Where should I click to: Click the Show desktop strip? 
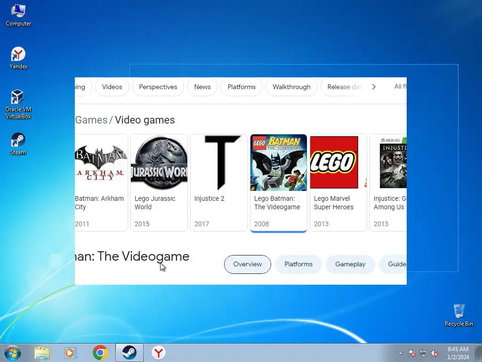click(479, 353)
